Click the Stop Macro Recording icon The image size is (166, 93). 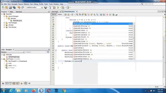point(110,14)
